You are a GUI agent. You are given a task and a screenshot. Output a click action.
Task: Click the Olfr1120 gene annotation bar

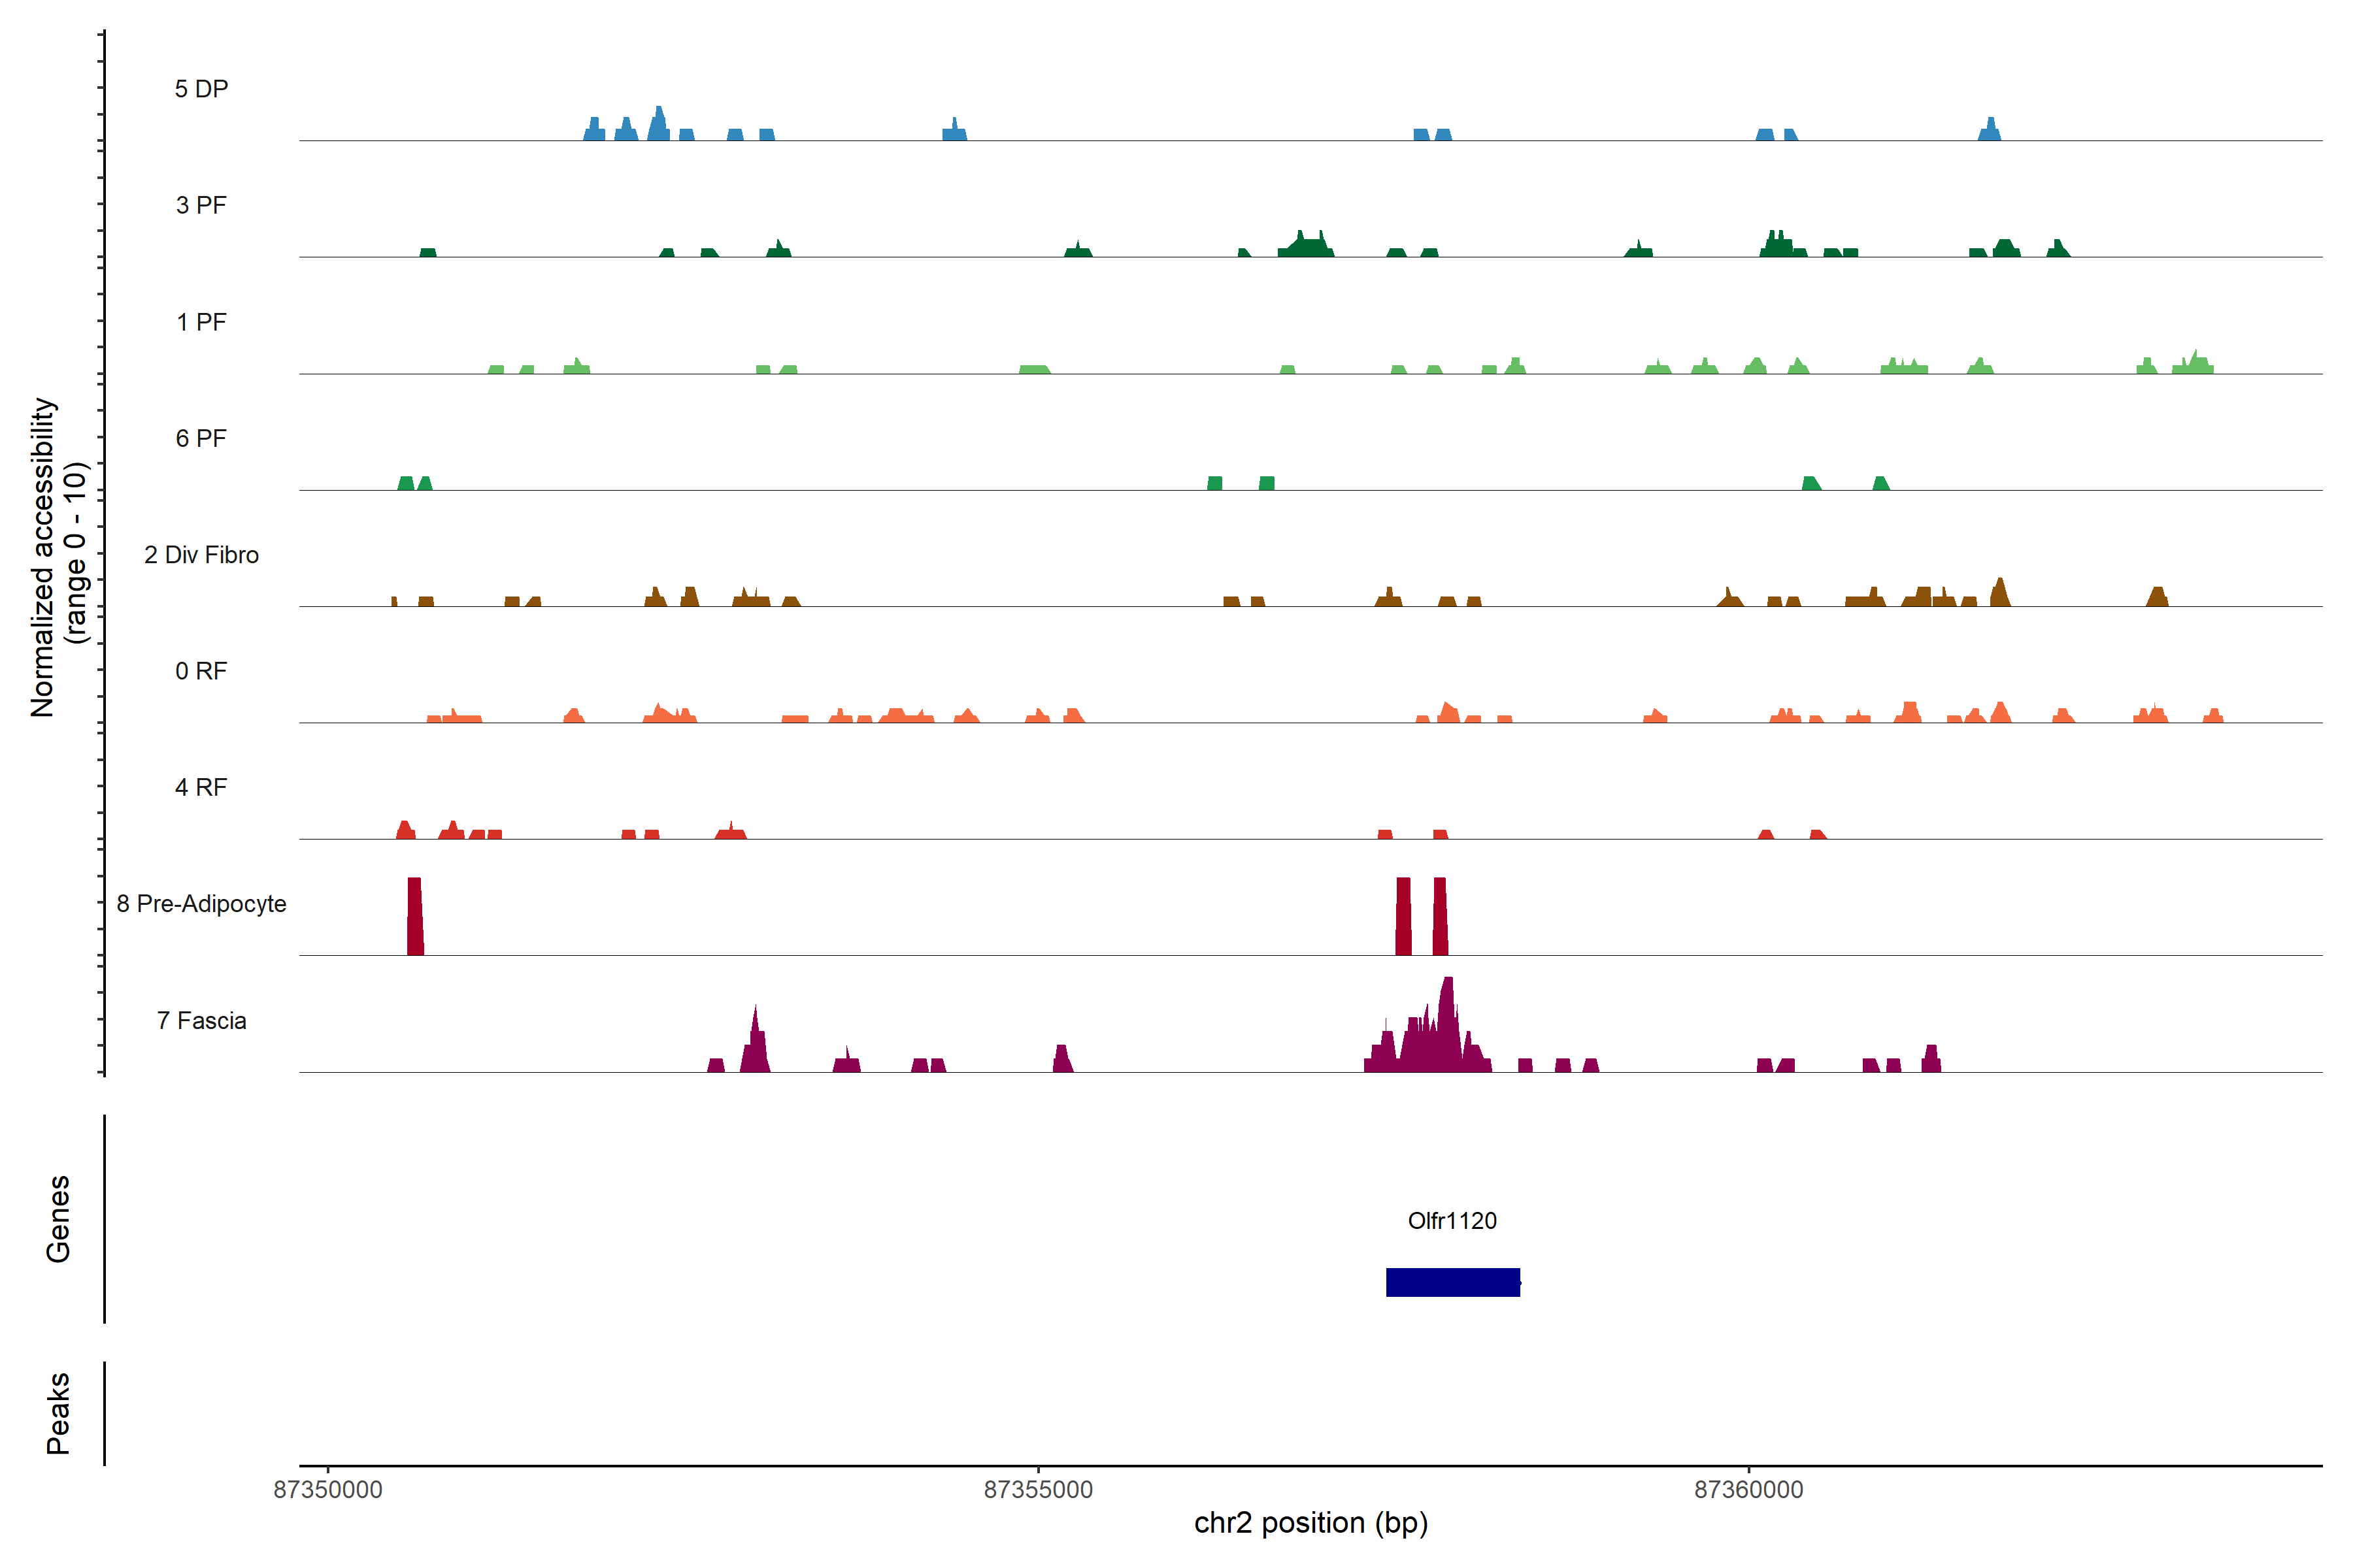(1452, 1282)
